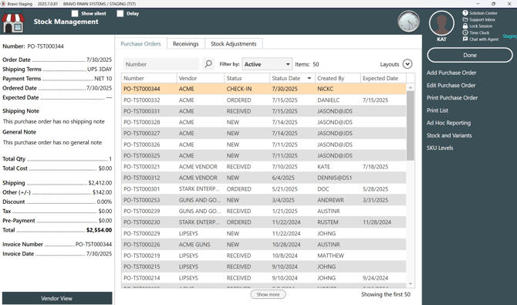Screen dimensions: 517x305
Task: Switch to the Receivings tab
Action: 186,44
